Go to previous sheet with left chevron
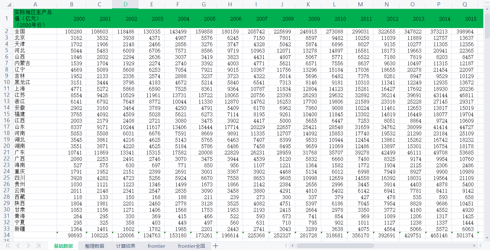Screen dimensions: 490x250 click(x=18, y=246)
